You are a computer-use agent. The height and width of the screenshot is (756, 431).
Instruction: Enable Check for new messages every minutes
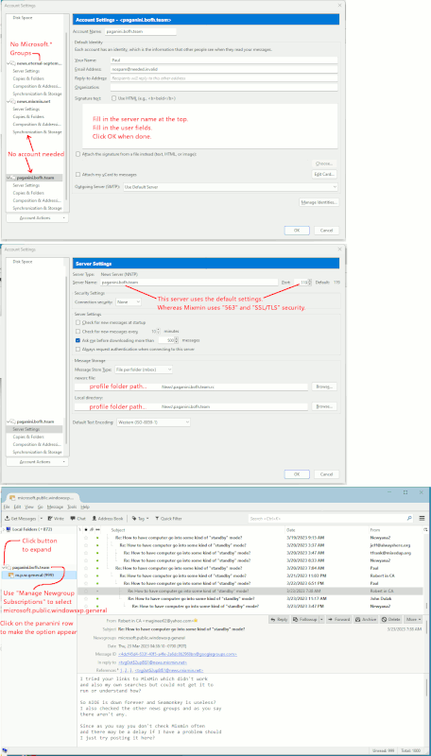[x=78, y=332]
